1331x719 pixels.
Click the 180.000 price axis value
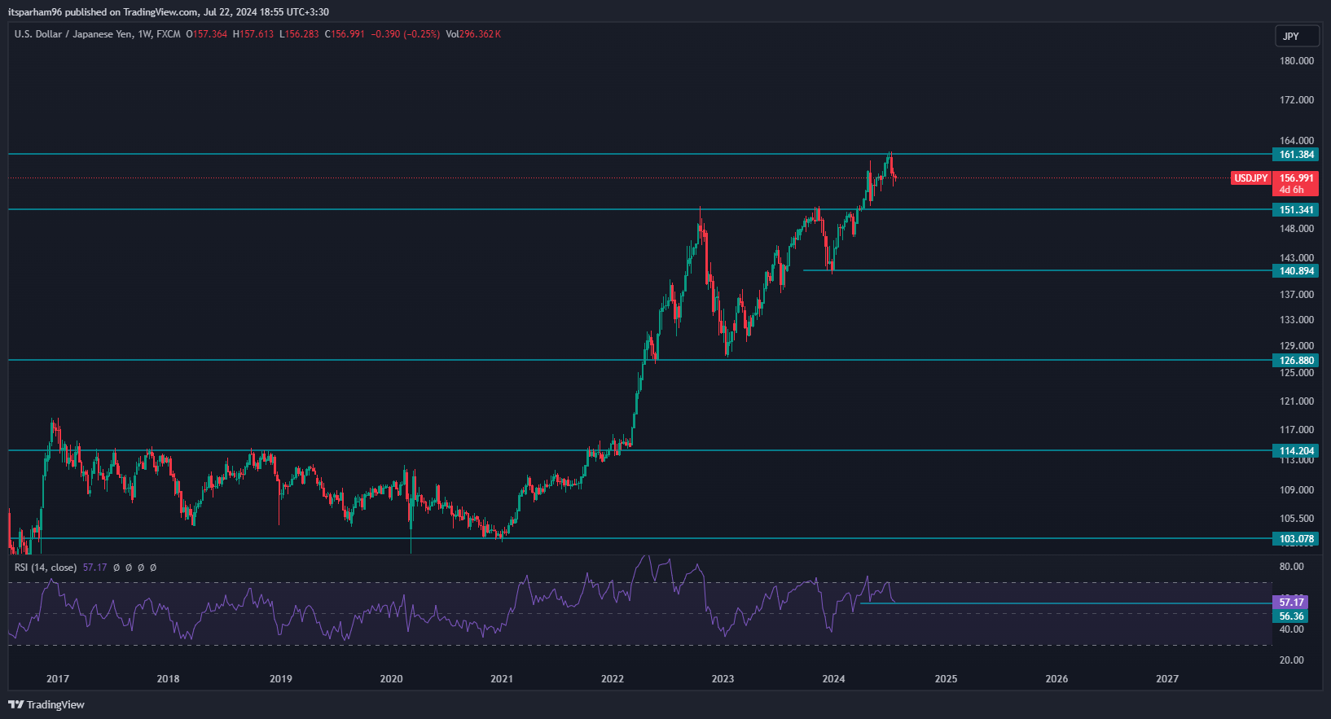[x=1297, y=61]
